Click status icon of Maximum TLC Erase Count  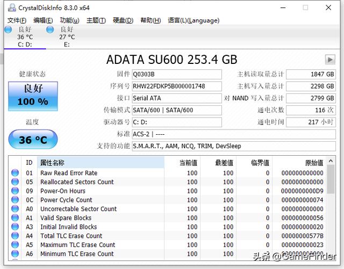pos(15,245)
